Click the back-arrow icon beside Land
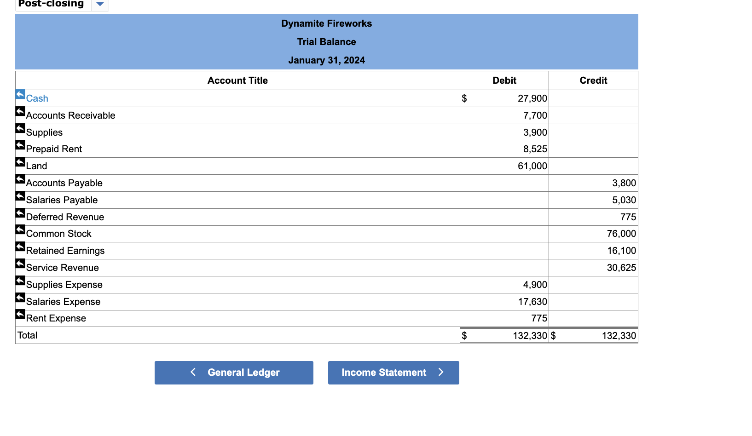The width and height of the screenshot is (752, 436). pyautogui.click(x=20, y=162)
